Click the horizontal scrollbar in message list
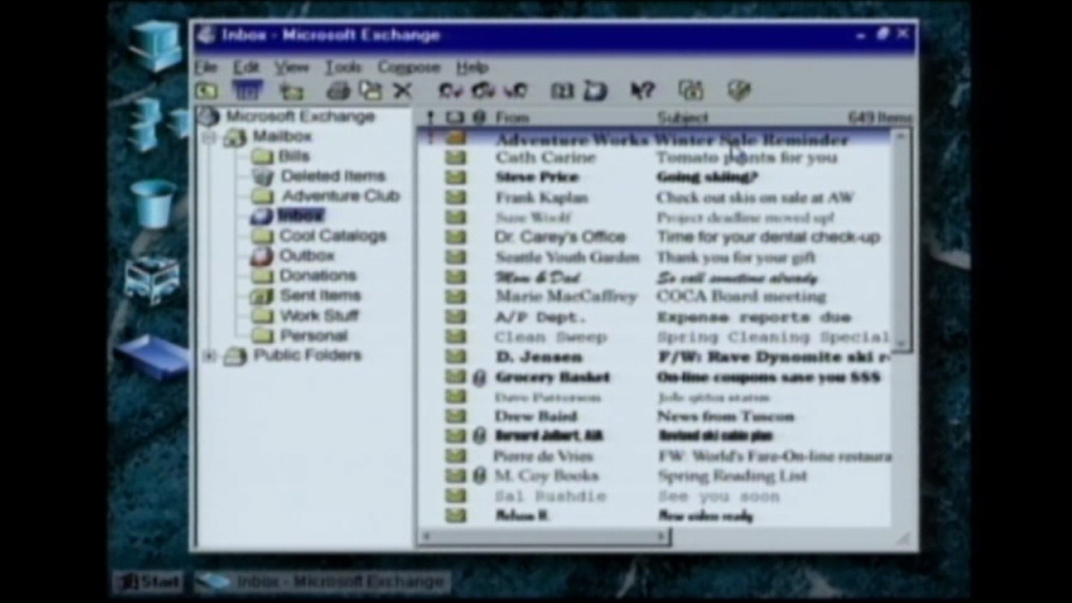 (x=544, y=537)
